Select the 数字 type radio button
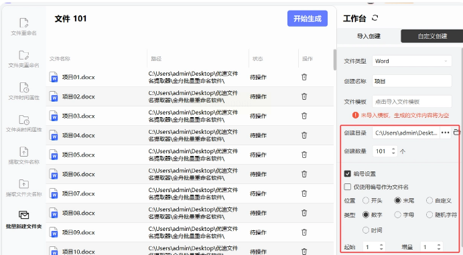This screenshot has width=463, height=255. click(x=366, y=215)
